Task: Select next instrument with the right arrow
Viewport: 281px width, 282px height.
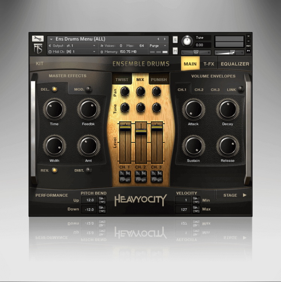Action: [165, 39]
